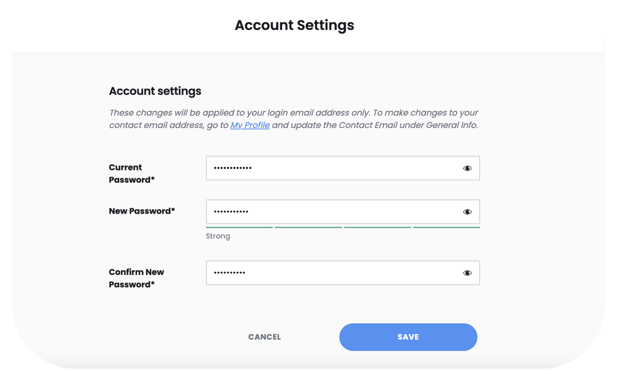Click the 'Confirm New Password*' label

coord(136,278)
